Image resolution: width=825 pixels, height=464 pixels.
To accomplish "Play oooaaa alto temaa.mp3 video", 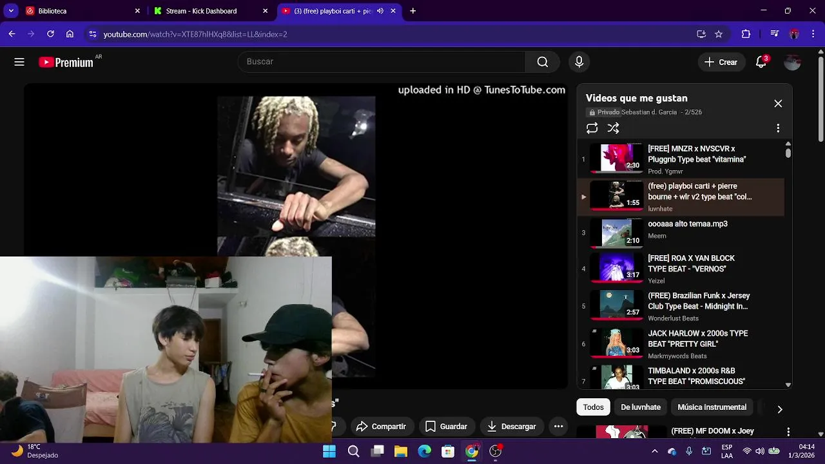I will pyautogui.click(x=681, y=233).
